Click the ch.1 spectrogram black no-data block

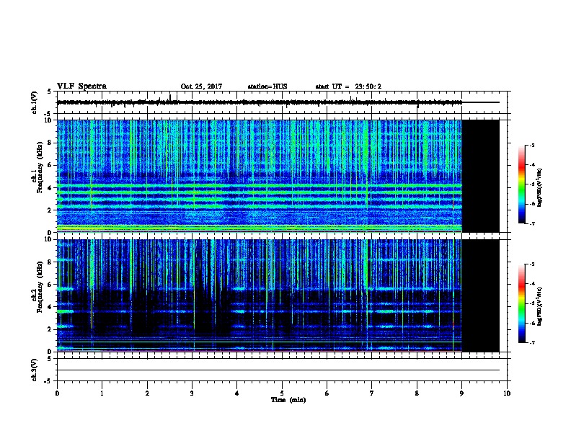tap(481, 176)
